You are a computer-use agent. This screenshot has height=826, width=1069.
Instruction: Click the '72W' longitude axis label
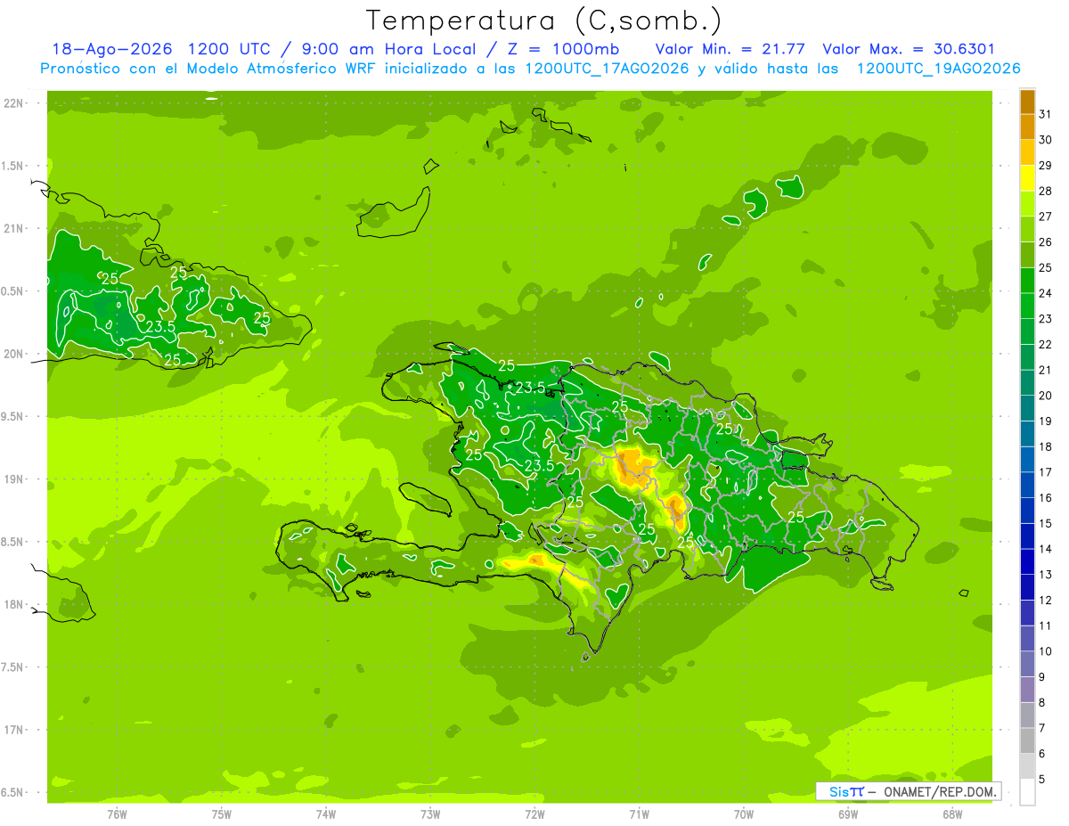(x=534, y=814)
